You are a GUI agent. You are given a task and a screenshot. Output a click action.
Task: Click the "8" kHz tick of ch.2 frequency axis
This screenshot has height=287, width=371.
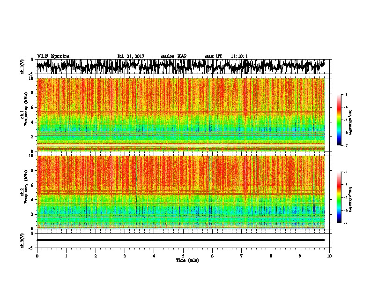33,171
